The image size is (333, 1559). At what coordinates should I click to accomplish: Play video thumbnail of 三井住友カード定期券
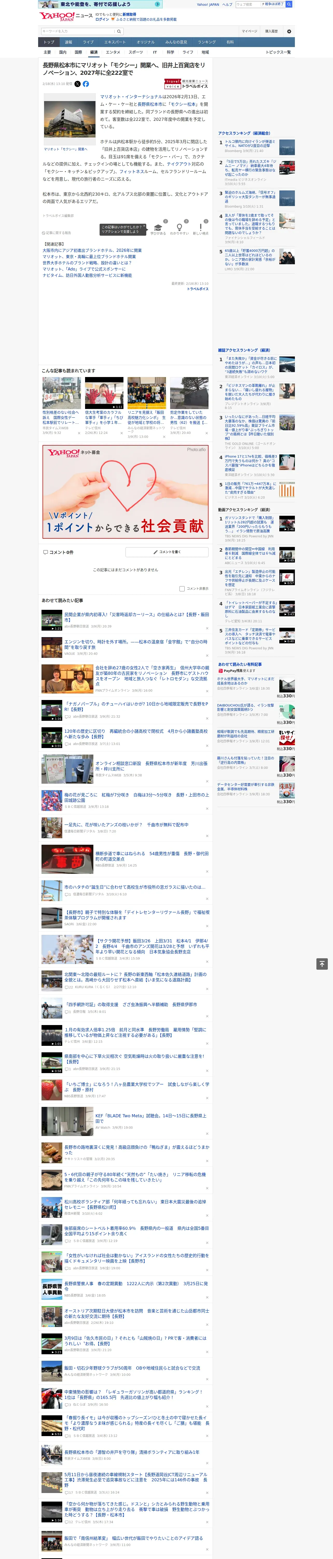tap(287, 636)
